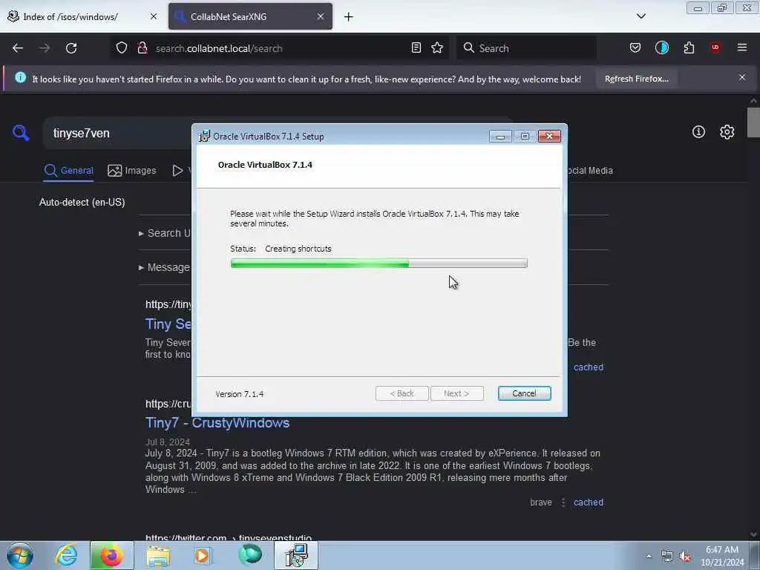Open muted volume tray icon
This screenshot has height=570, width=760.
(x=685, y=557)
